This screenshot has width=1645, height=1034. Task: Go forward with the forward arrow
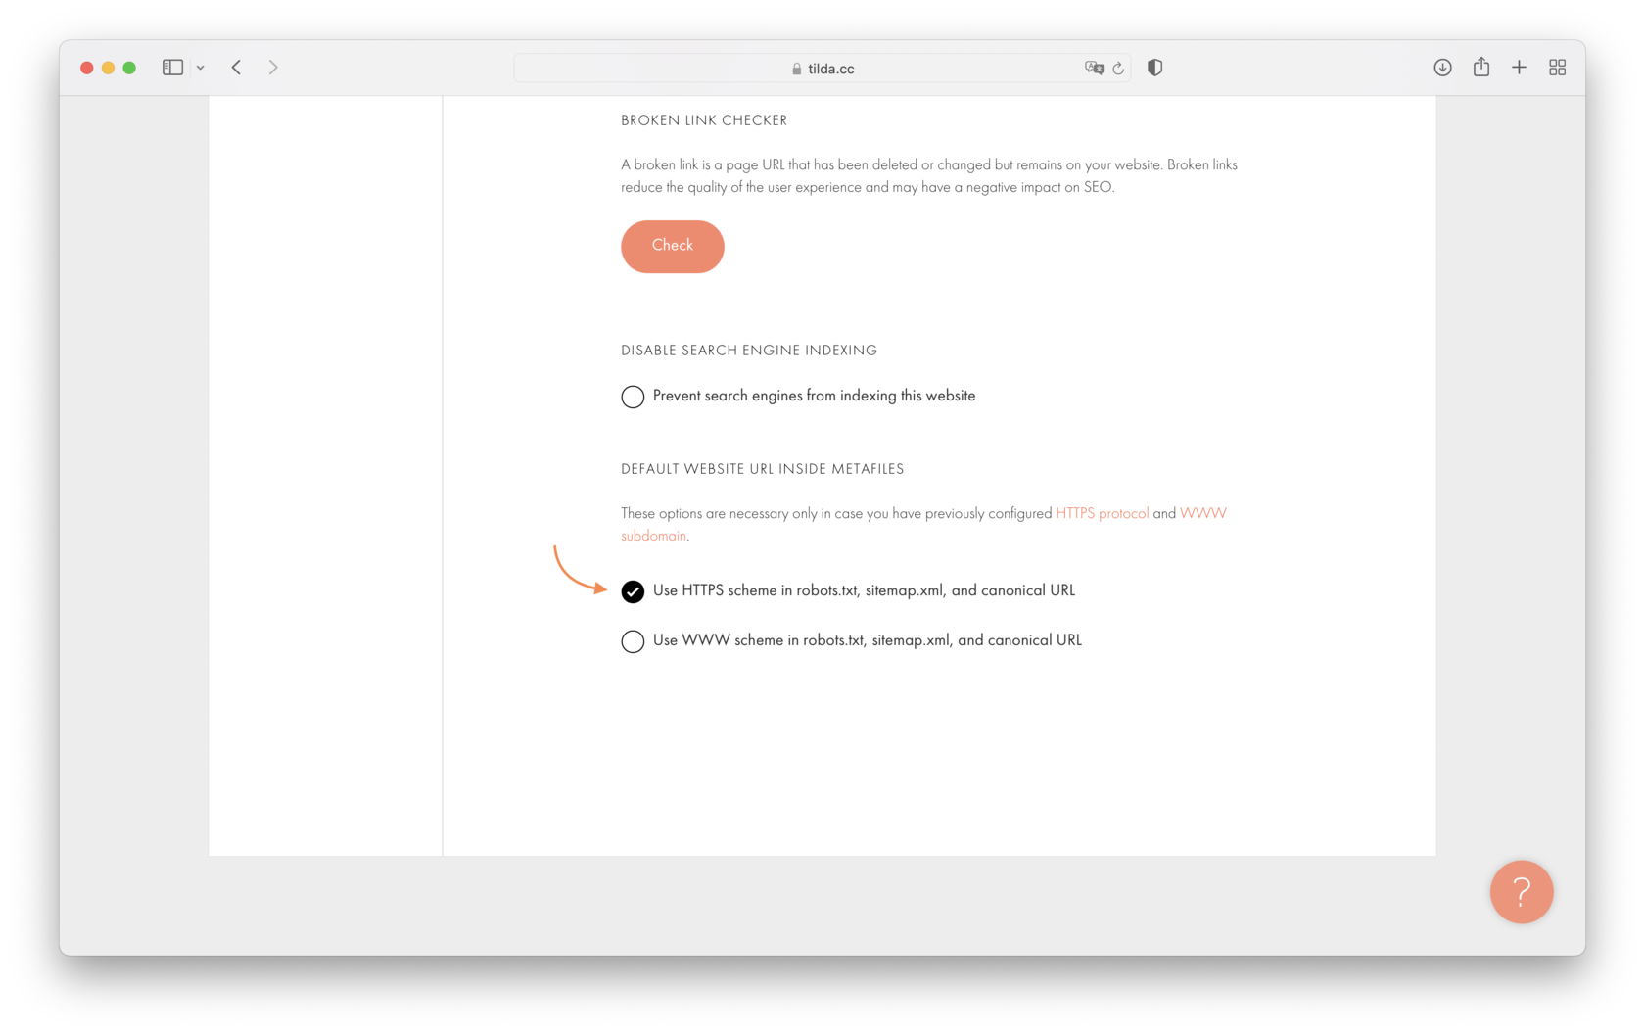pos(273,68)
